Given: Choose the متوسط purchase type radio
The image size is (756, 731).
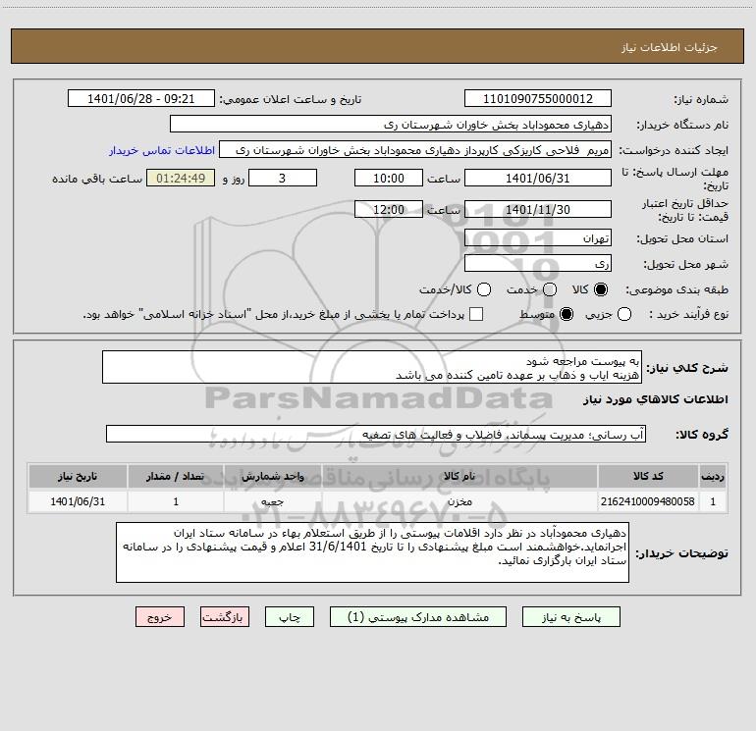Looking at the screenshot, I should point(567,314).
